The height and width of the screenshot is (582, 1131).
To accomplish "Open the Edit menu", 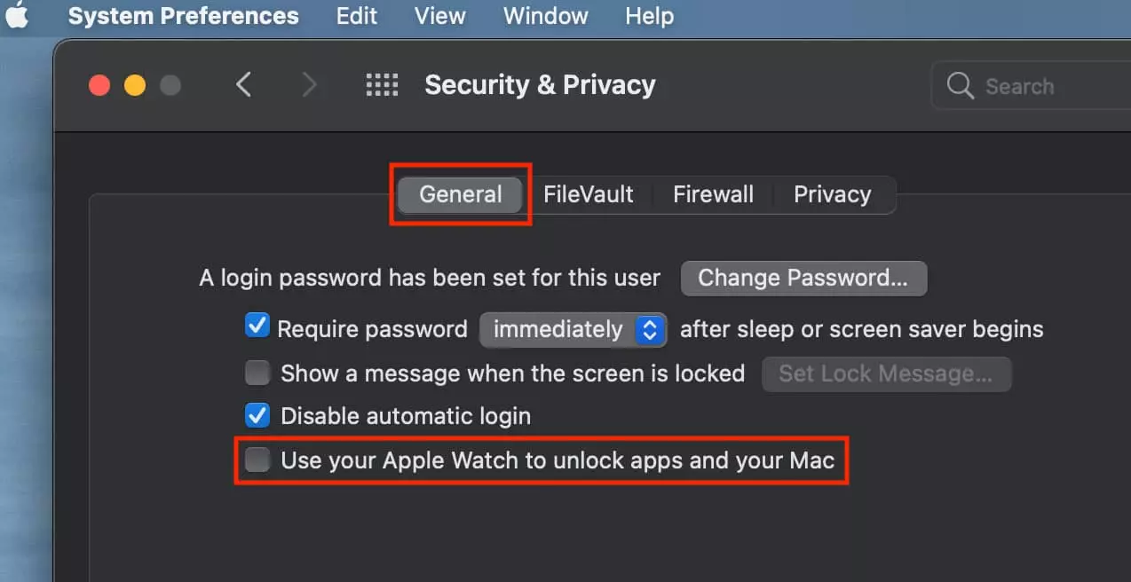I will pos(354,15).
